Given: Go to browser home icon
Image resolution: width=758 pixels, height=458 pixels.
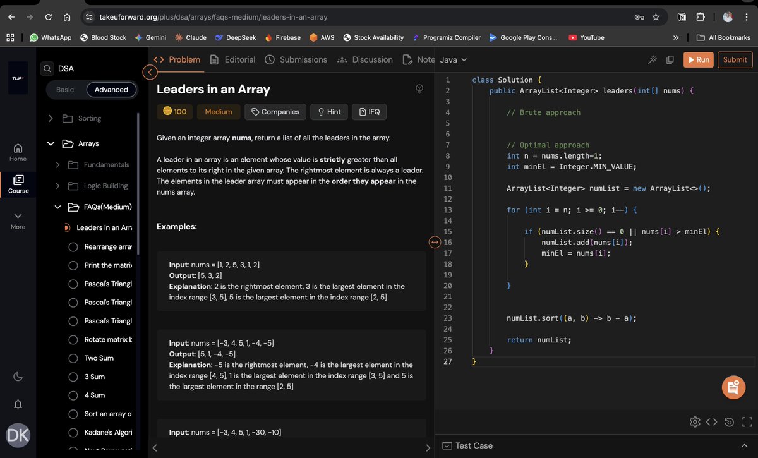Looking at the screenshot, I should [x=66, y=17].
